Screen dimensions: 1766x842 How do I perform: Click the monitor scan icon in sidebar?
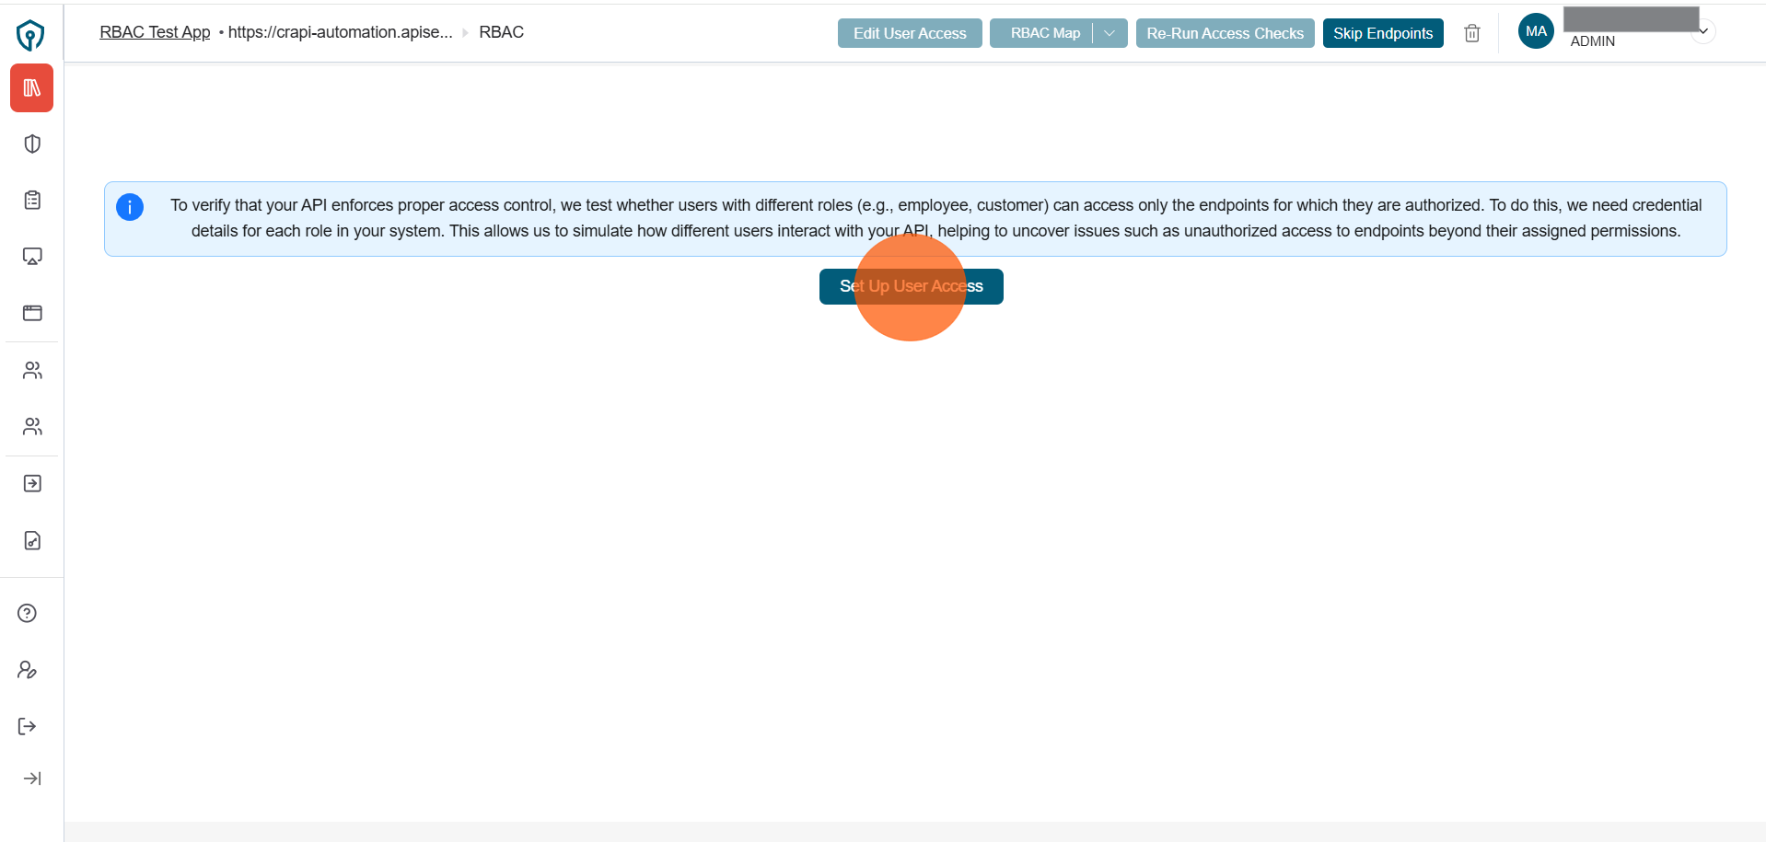pos(31,256)
